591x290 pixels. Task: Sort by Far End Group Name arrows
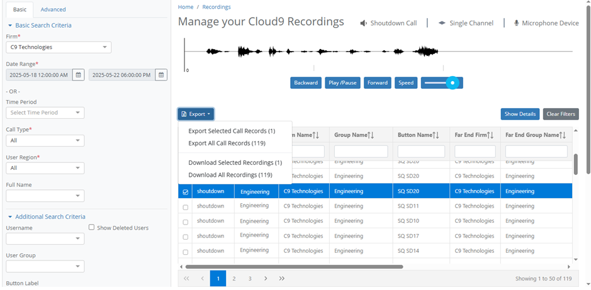pos(563,135)
